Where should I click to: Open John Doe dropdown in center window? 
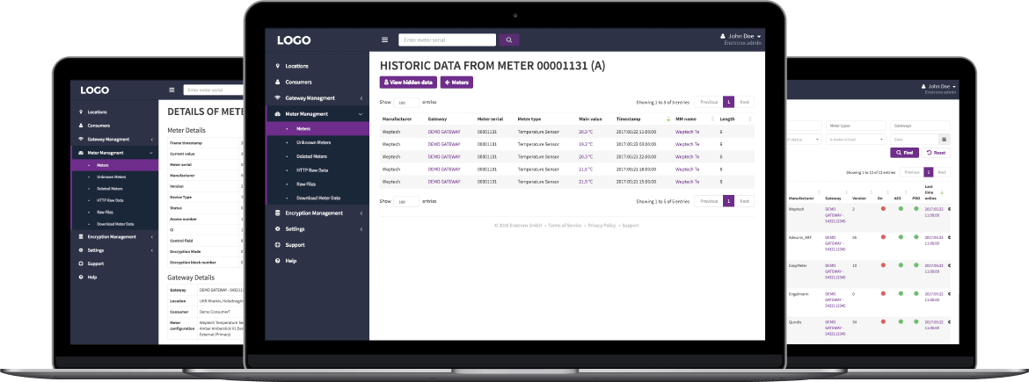point(759,36)
